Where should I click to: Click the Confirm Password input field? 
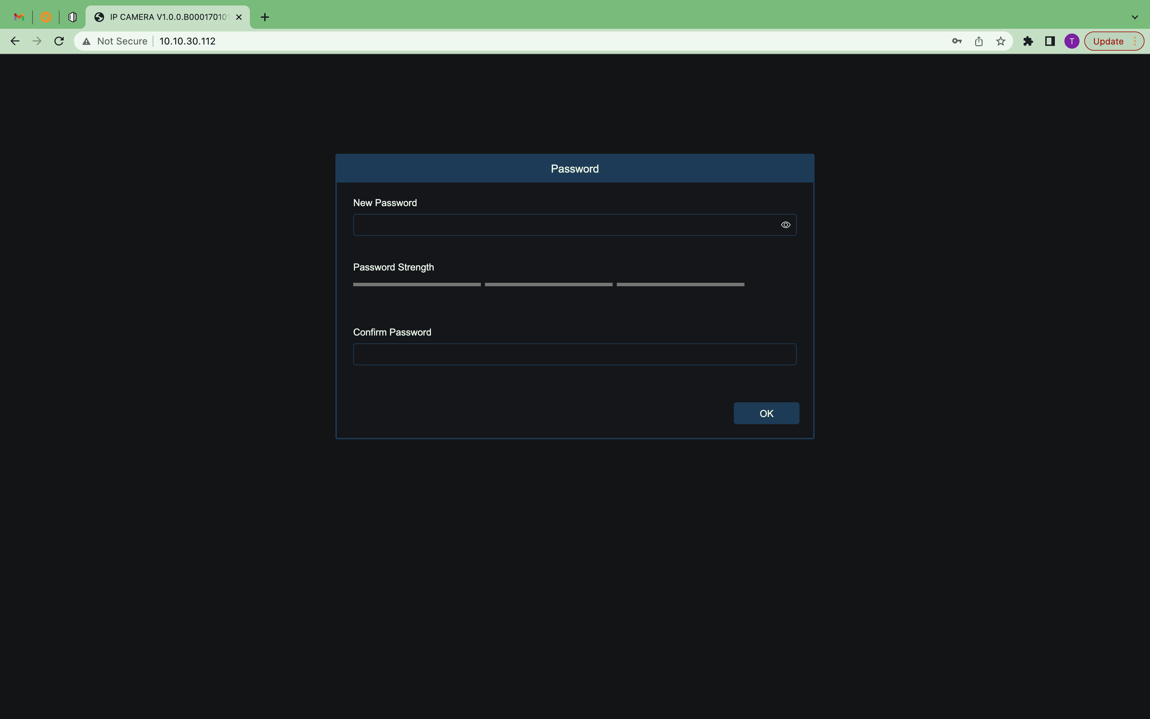coord(574,354)
